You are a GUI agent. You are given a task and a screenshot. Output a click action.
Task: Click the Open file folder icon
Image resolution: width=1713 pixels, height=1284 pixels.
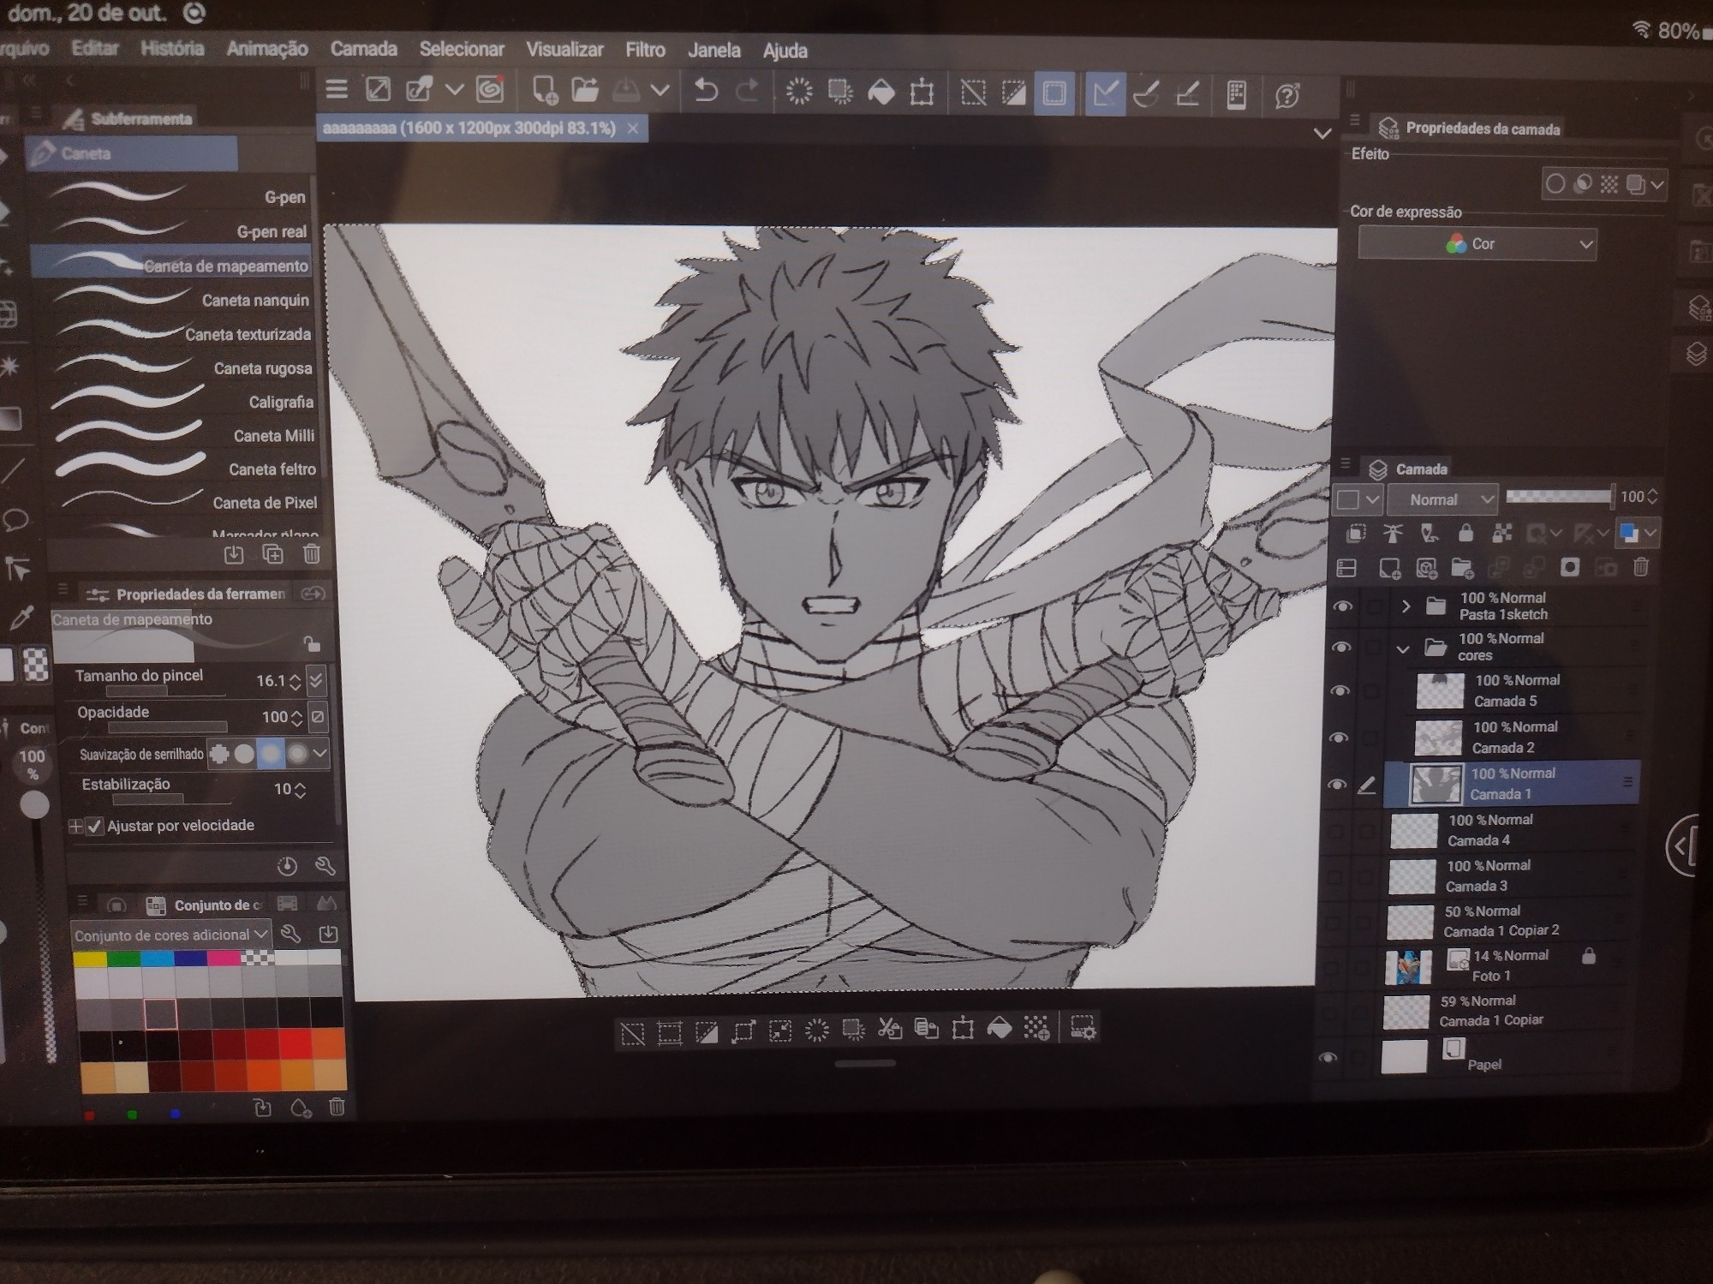coord(585,90)
